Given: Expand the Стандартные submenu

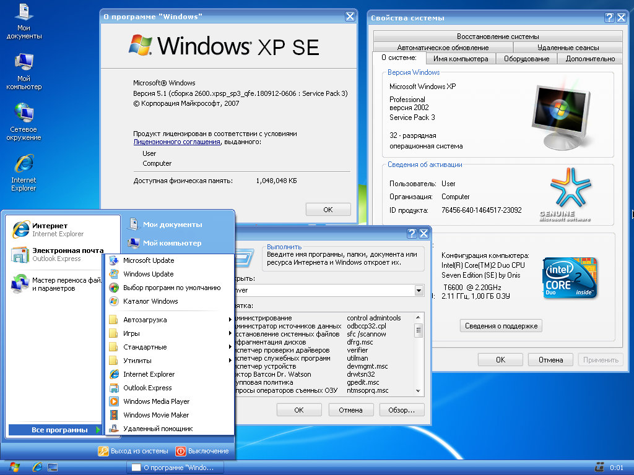Looking at the screenshot, I should coord(170,347).
